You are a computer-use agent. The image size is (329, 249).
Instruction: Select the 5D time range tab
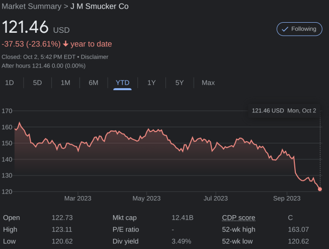[37, 83]
